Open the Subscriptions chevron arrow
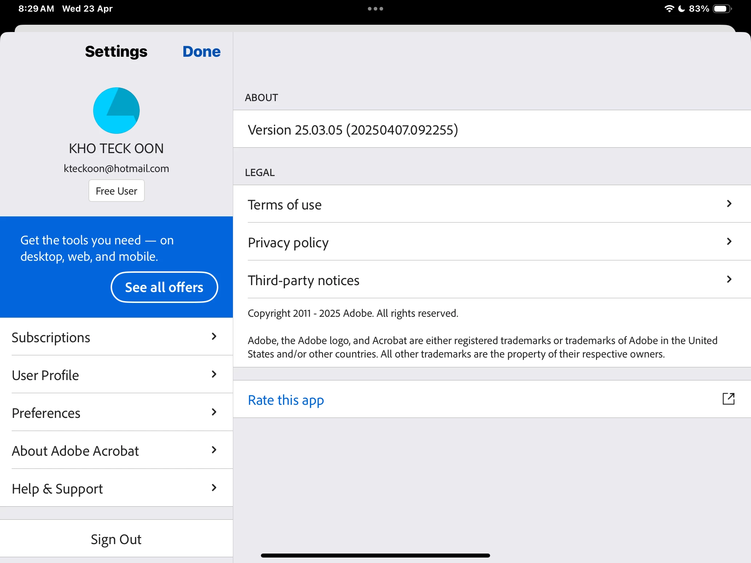The height and width of the screenshot is (563, 751). click(x=214, y=337)
